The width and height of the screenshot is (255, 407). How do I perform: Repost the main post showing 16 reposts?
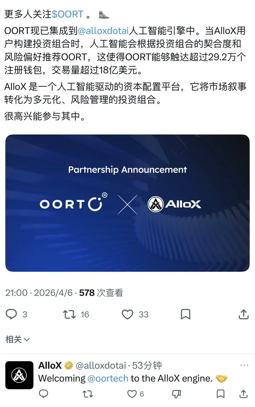[x=76, y=314]
